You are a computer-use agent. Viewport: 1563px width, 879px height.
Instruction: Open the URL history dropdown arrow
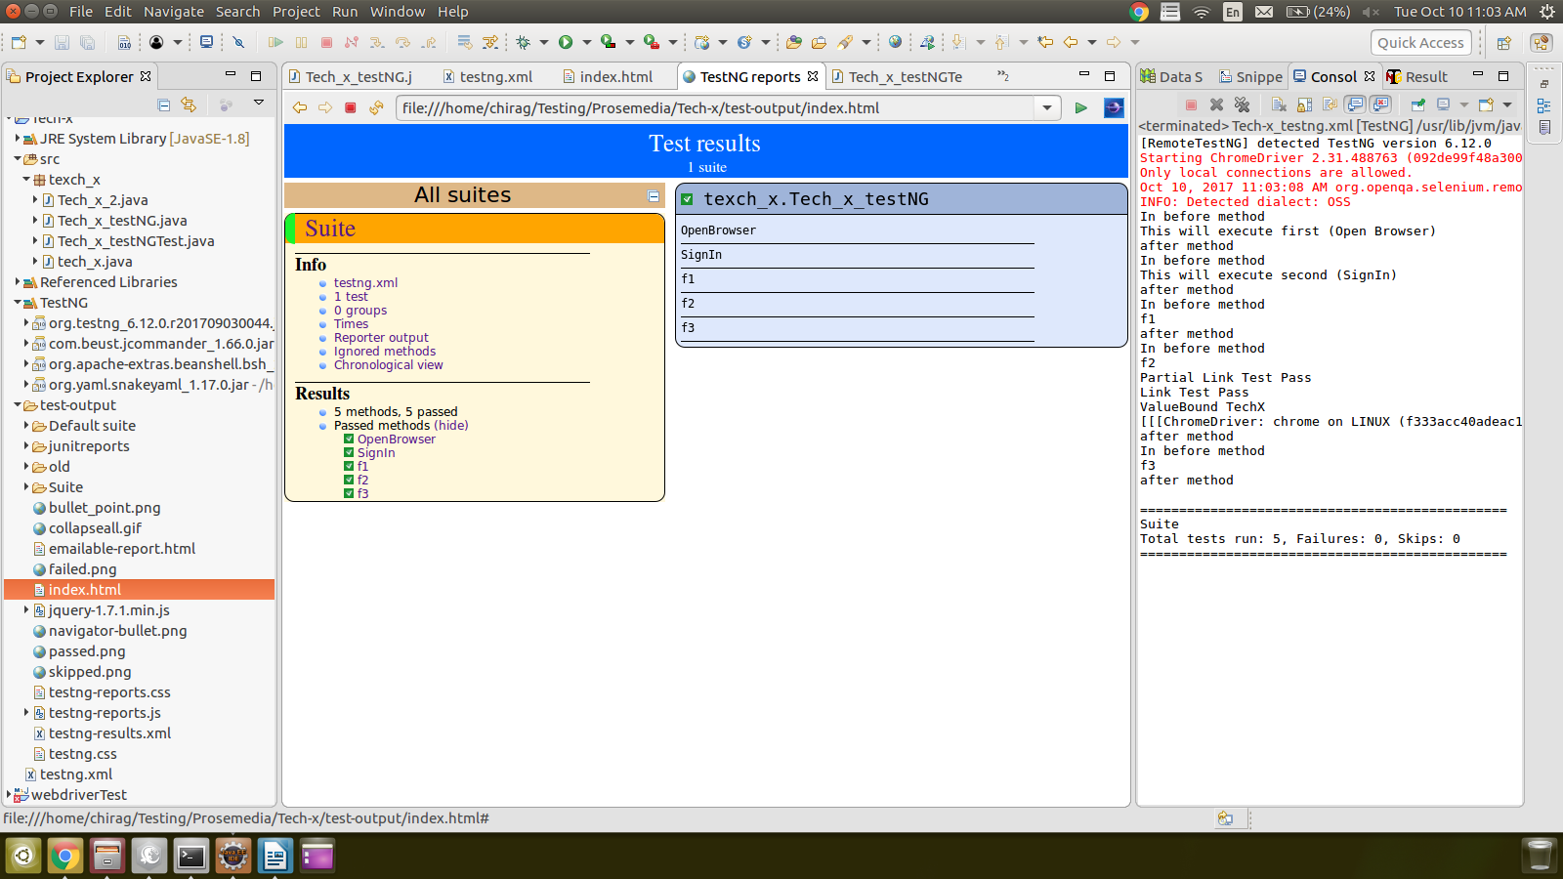[x=1047, y=107]
